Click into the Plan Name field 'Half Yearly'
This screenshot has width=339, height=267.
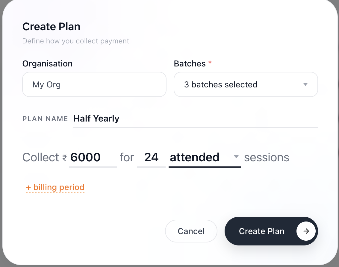point(196,119)
